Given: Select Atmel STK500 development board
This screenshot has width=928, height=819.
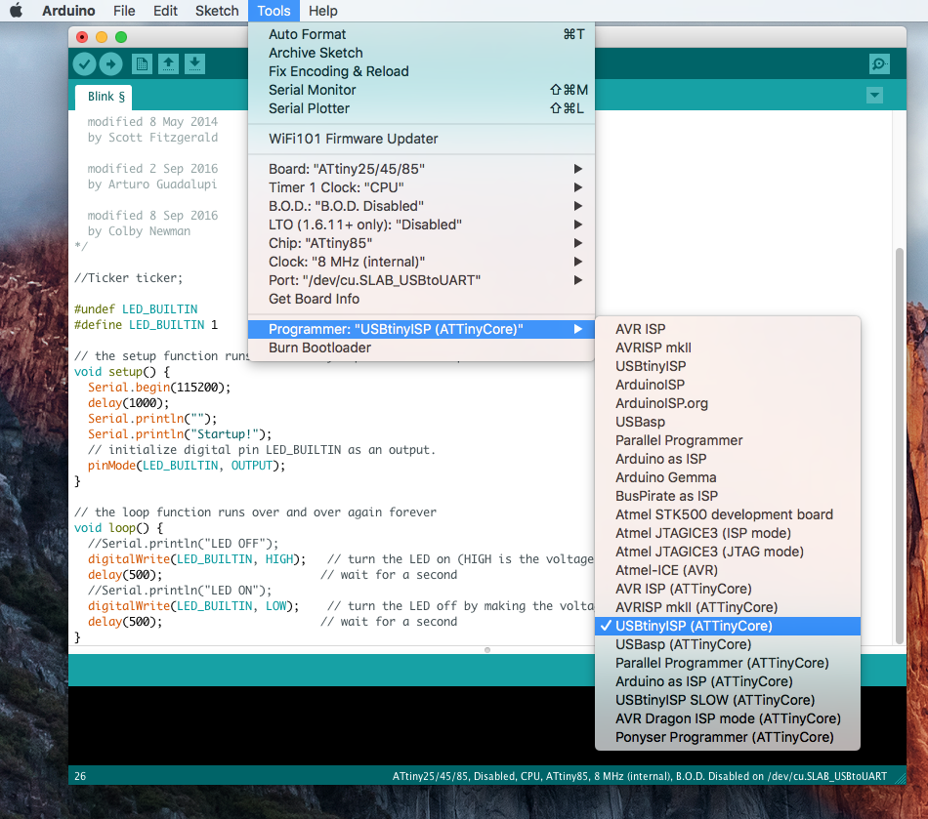Looking at the screenshot, I should point(728,514).
